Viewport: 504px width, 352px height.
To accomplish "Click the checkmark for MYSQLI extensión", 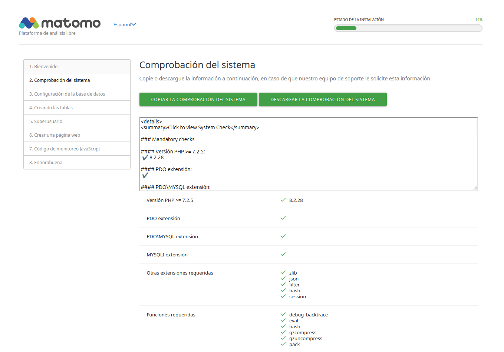I will (x=283, y=255).
